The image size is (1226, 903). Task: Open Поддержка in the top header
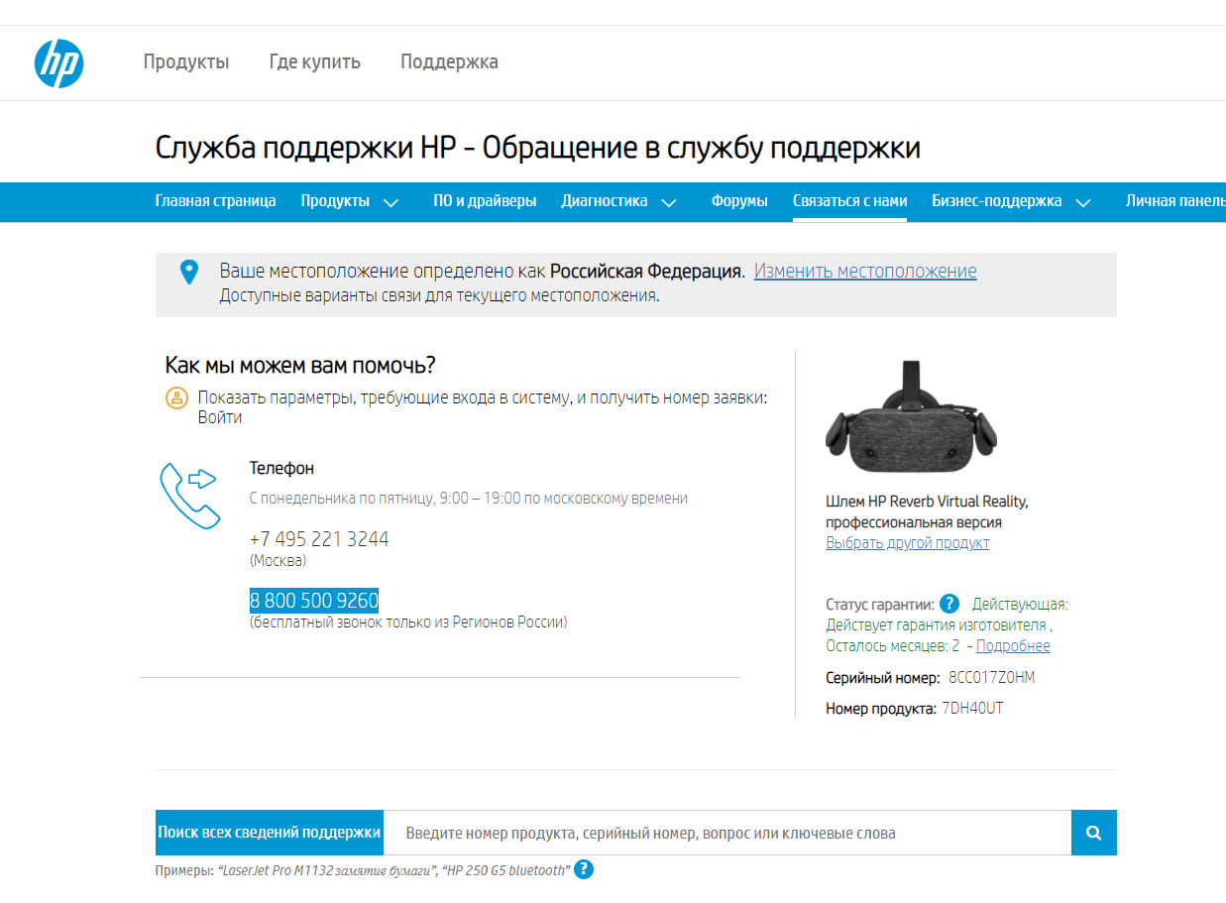click(449, 62)
